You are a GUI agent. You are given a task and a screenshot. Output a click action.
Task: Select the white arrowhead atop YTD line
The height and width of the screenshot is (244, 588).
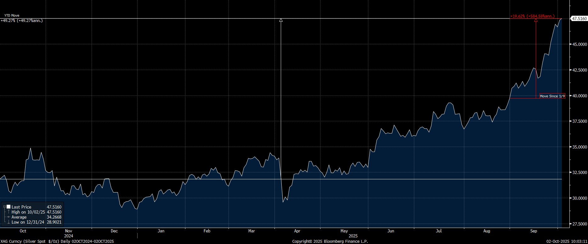tap(281, 20)
